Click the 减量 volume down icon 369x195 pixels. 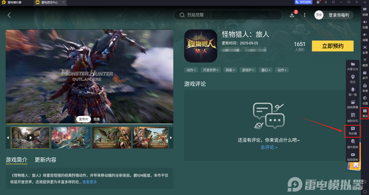point(365,37)
